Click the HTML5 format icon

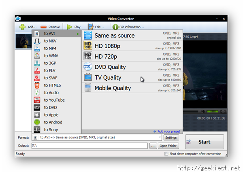(x=37, y=85)
